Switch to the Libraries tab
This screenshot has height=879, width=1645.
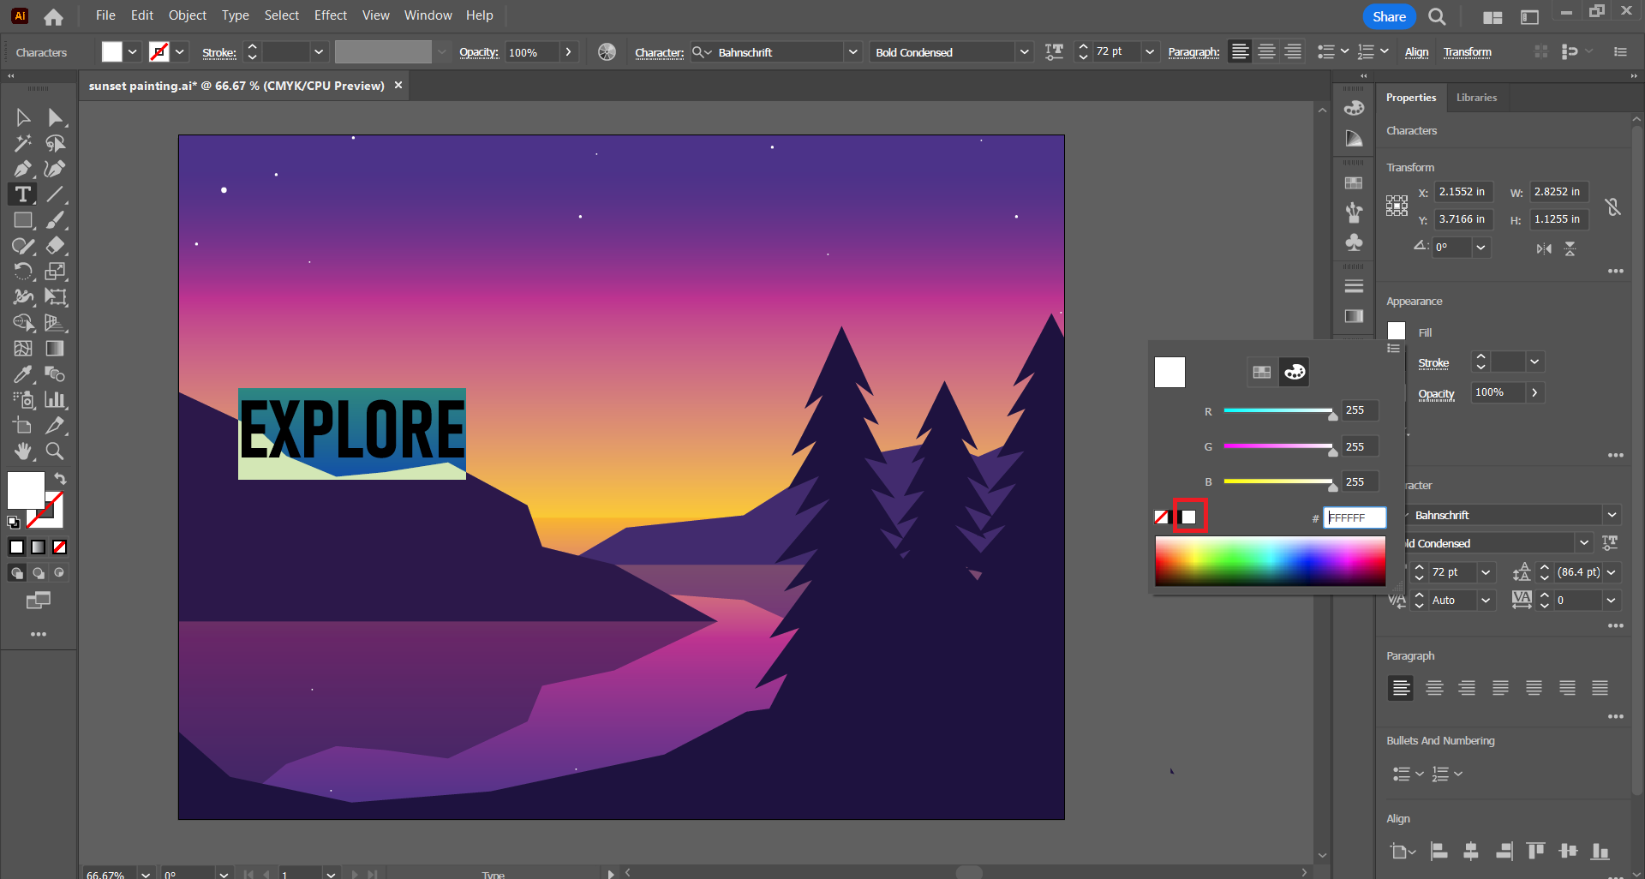[x=1476, y=97]
